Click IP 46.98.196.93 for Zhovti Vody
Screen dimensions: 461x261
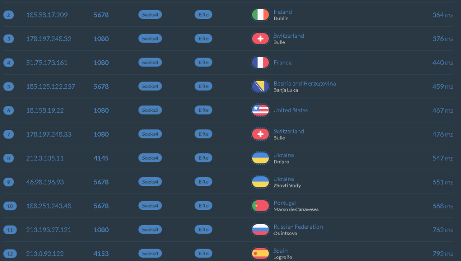45,182
